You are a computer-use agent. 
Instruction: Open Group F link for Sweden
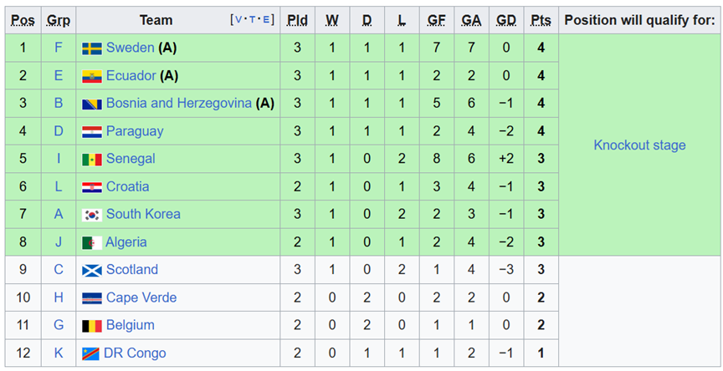pos(58,48)
